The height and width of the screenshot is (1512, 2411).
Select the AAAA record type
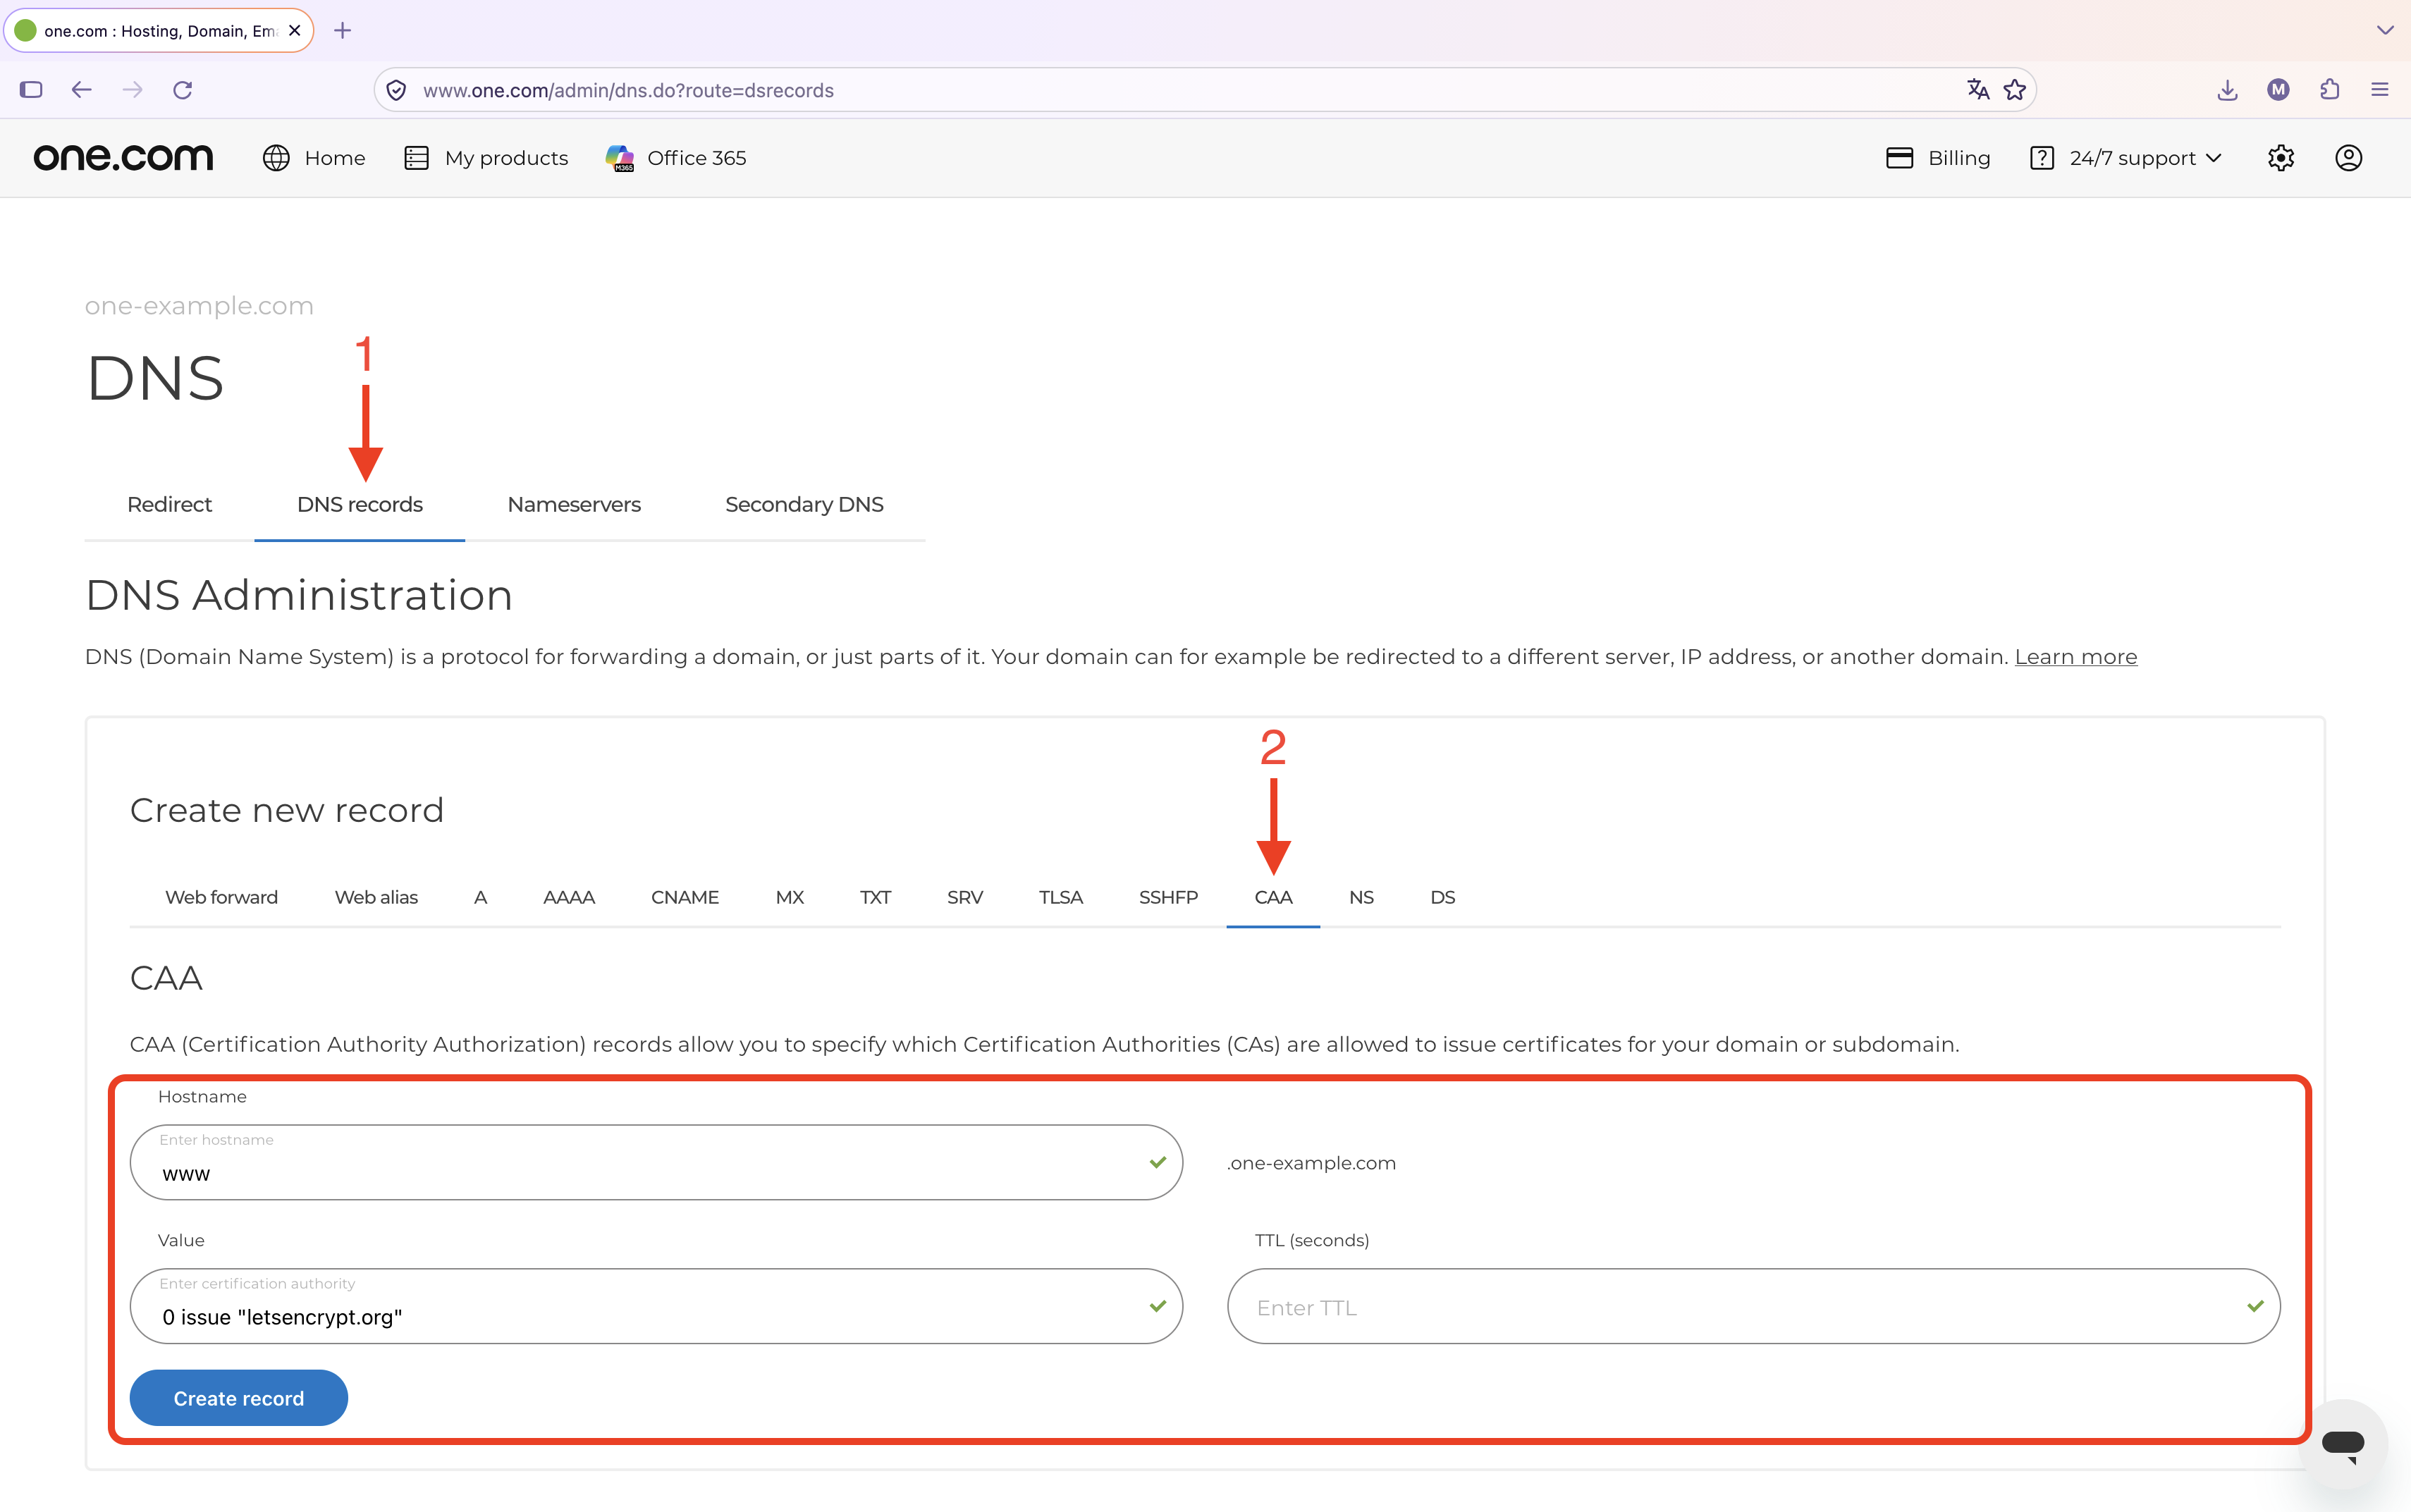coord(569,897)
